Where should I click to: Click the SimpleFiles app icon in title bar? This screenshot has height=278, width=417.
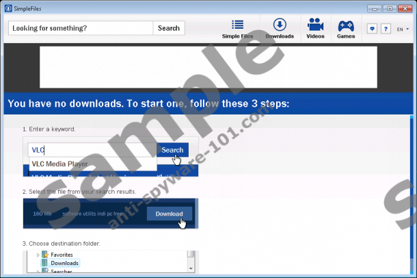tap(7, 8)
